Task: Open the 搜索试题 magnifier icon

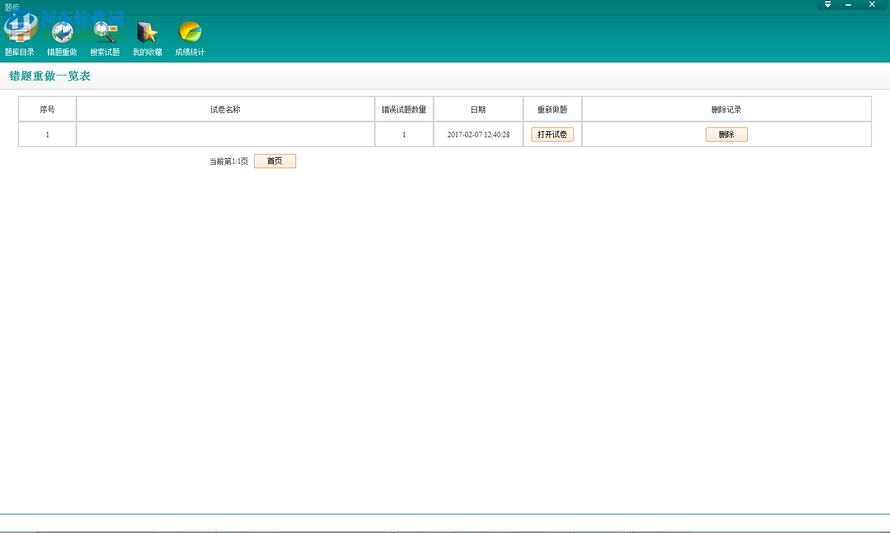Action: point(105,37)
